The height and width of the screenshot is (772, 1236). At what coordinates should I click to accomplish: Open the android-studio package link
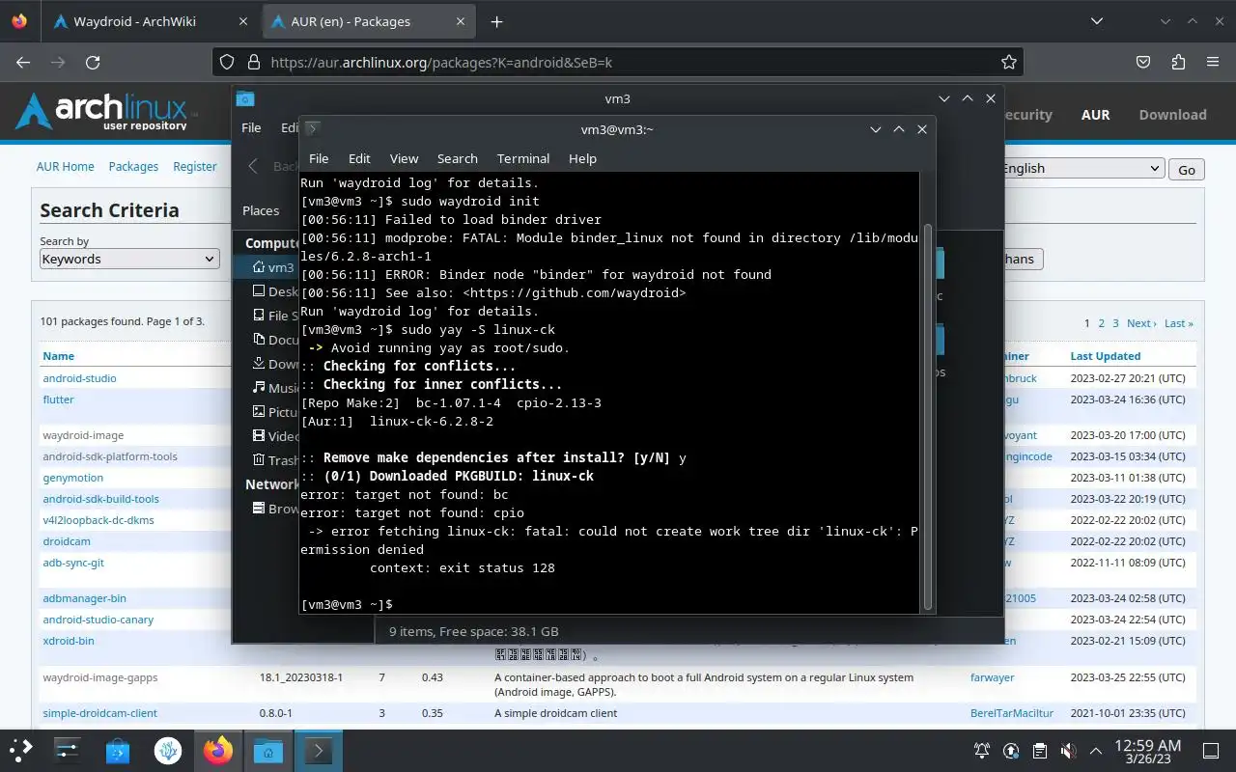(79, 378)
